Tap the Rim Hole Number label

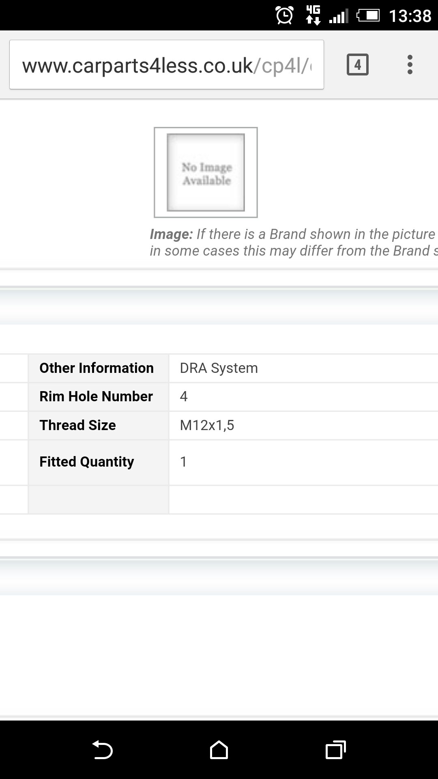[x=96, y=396]
